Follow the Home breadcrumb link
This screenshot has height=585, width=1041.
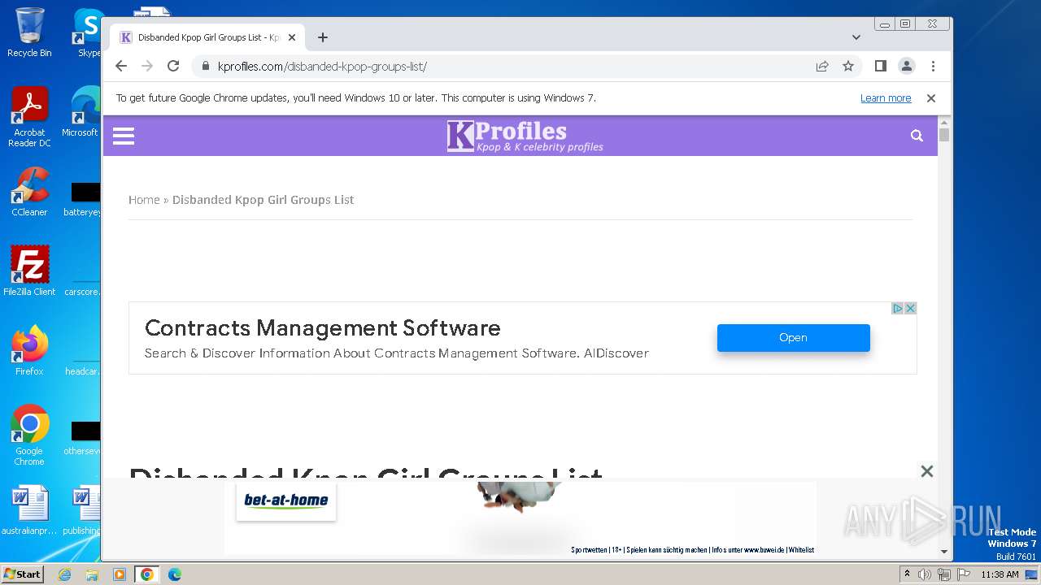144,200
